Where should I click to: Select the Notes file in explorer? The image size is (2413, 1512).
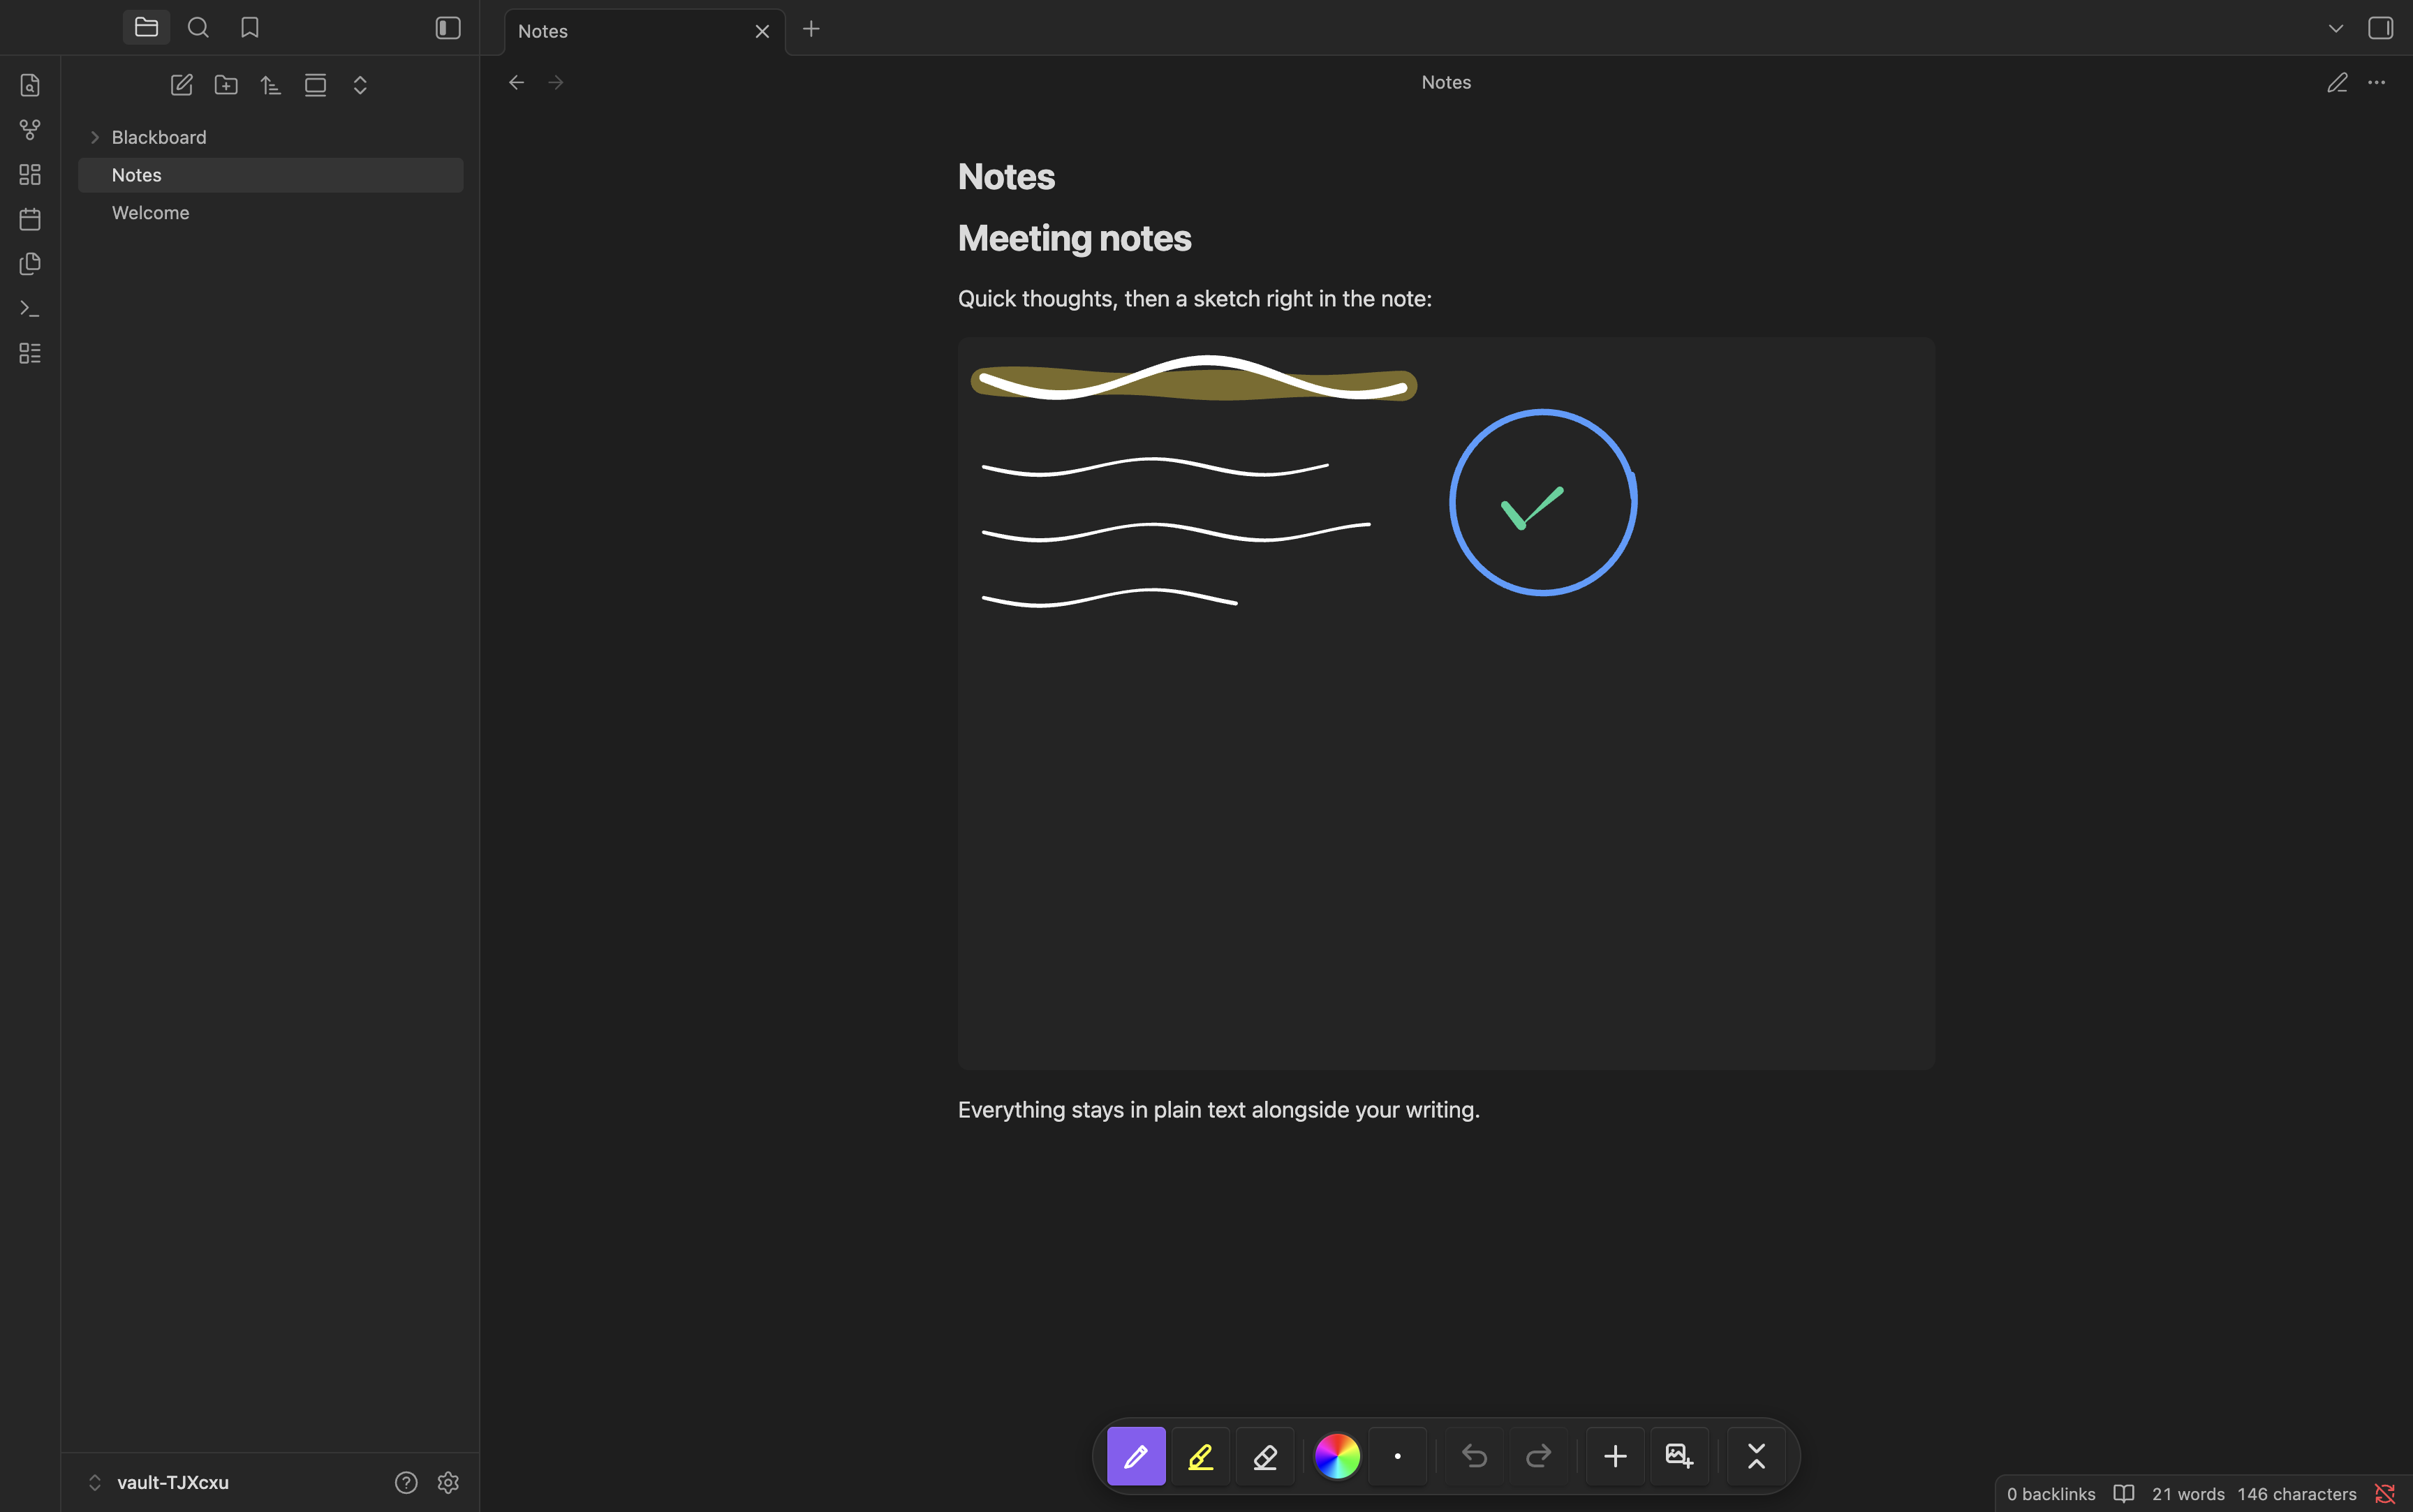point(270,175)
